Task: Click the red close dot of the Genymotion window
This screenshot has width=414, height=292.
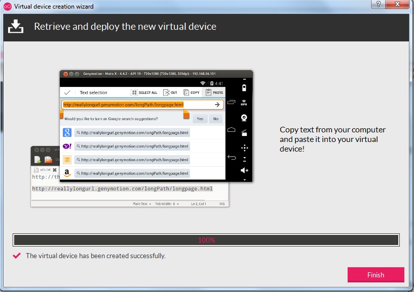Action: click(x=65, y=74)
